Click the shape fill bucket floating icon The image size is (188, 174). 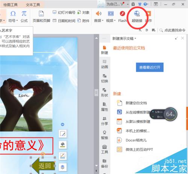pyautogui.click(x=63, y=145)
